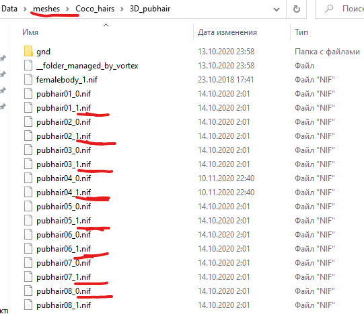The width and height of the screenshot is (364, 314).
Task: Select file pubhair04_0.nif
Action: point(63,178)
